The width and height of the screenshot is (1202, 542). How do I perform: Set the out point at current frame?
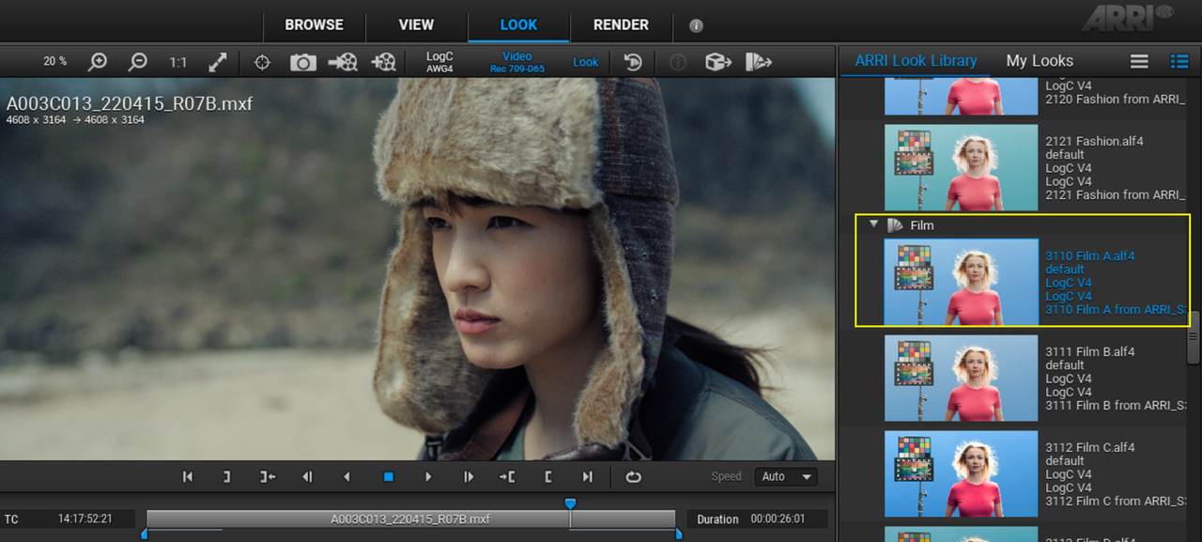[226, 476]
